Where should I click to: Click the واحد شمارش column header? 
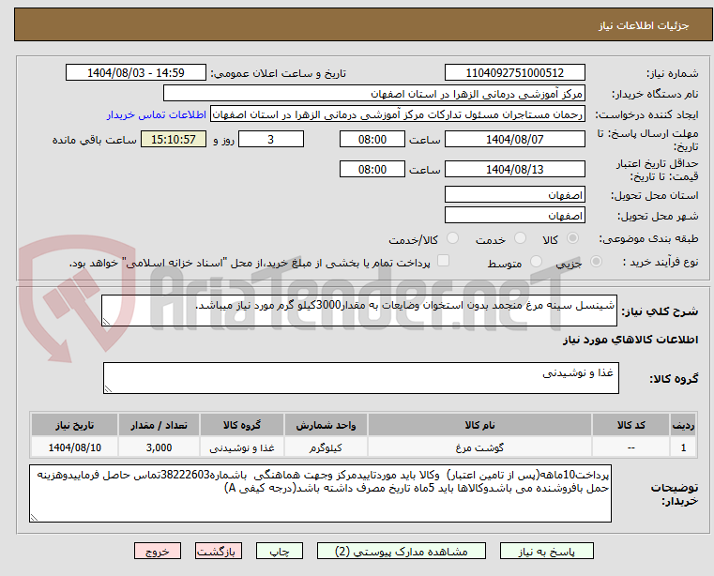[x=326, y=425]
